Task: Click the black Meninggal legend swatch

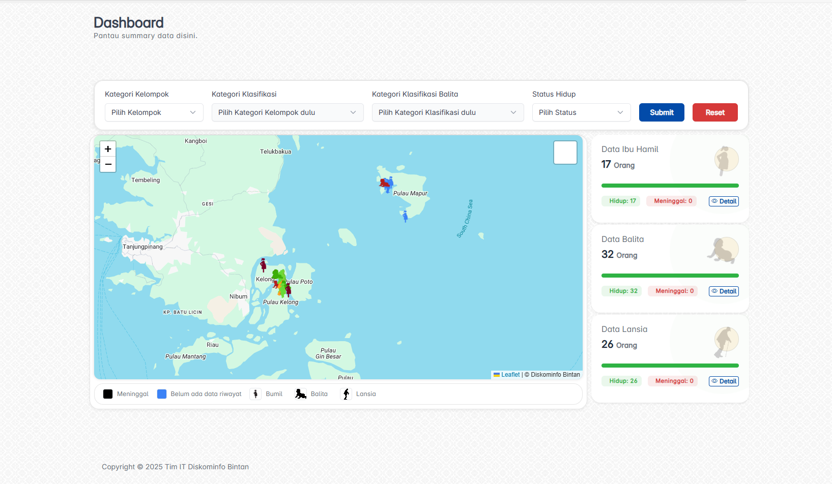Action: [108, 394]
